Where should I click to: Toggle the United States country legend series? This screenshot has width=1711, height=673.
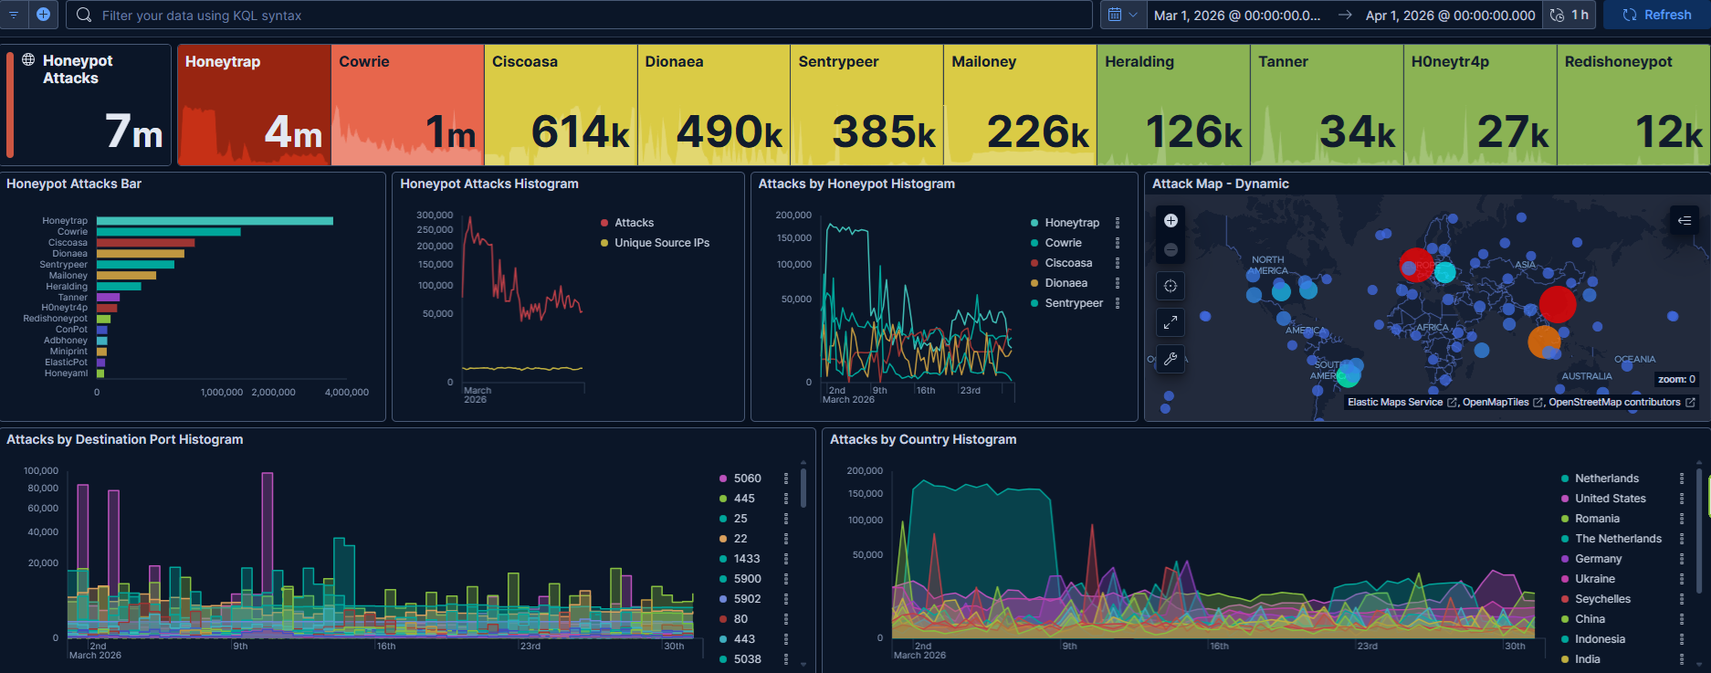1610,499
